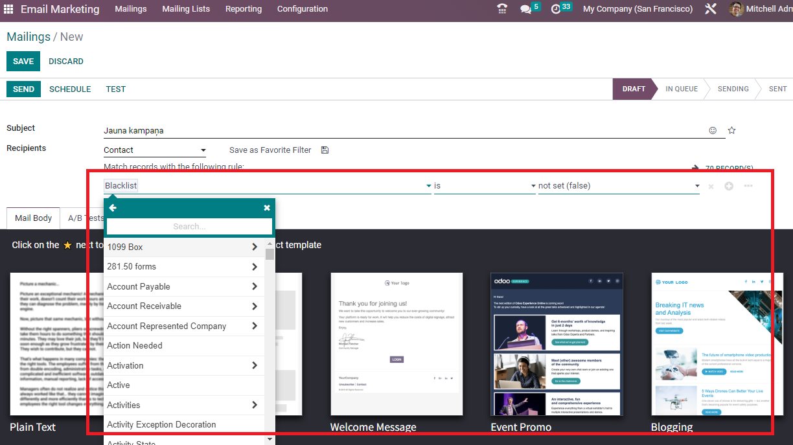Open the Blacklist field selector
Image resolution: width=793 pixels, height=445 pixels.
click(268, 186)
